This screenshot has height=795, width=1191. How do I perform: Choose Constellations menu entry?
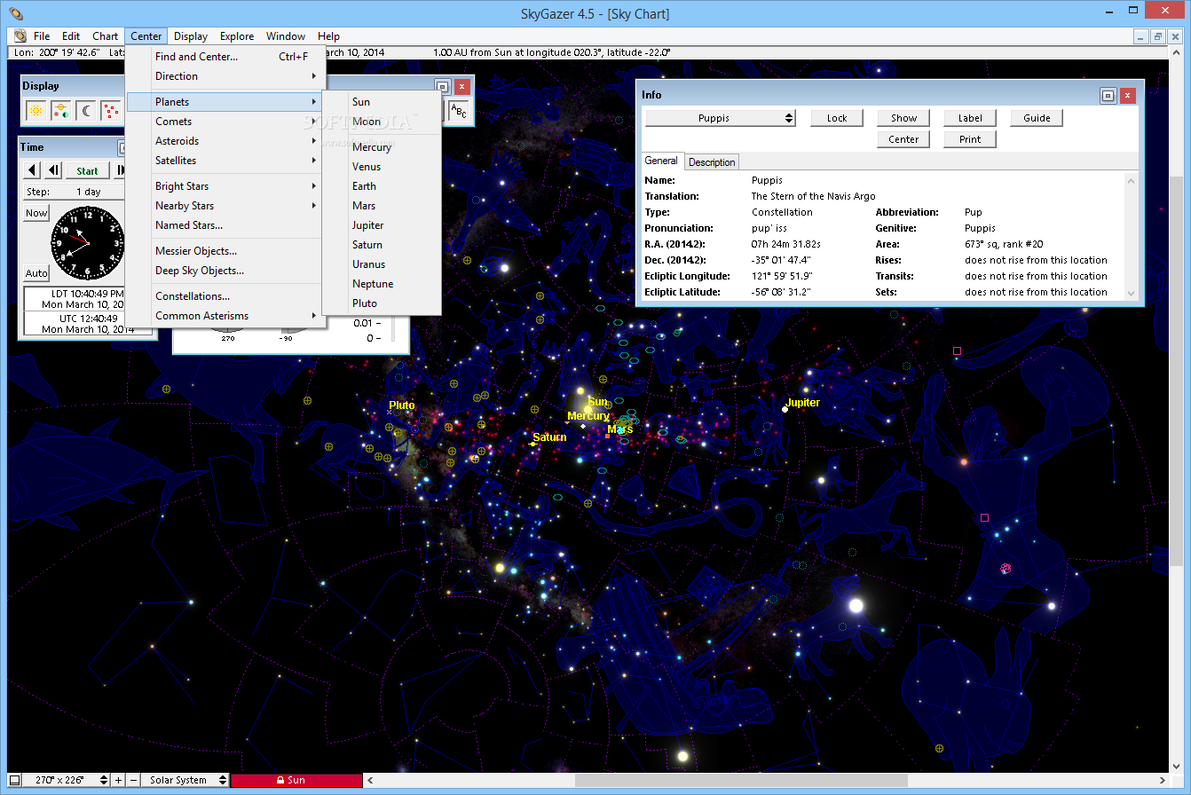coord(224,296)
